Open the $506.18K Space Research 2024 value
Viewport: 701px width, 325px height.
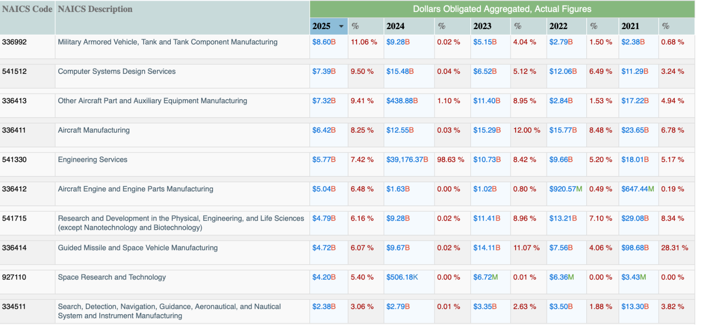click(x=402, y=277)
